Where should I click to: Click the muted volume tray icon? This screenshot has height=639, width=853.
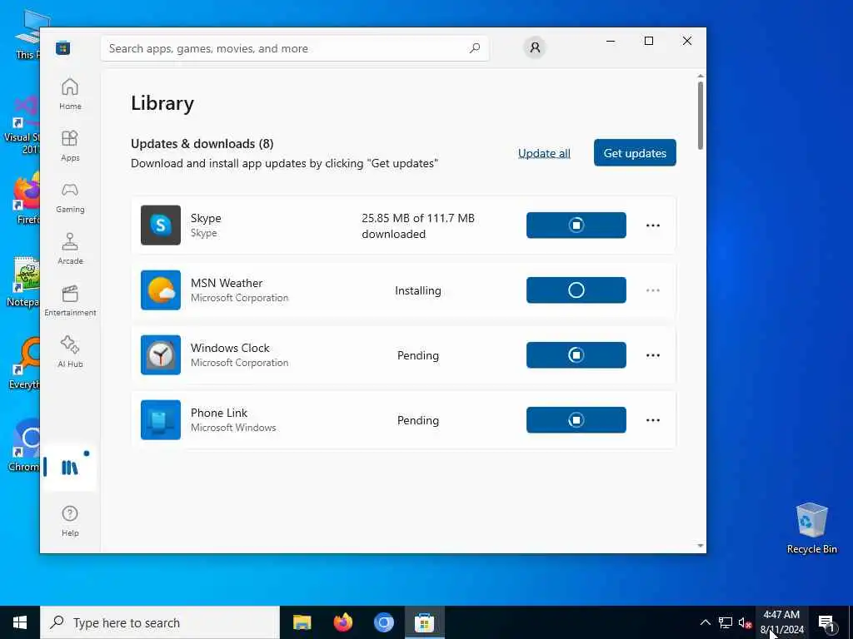pyautogui.click(x=745, y=622)
